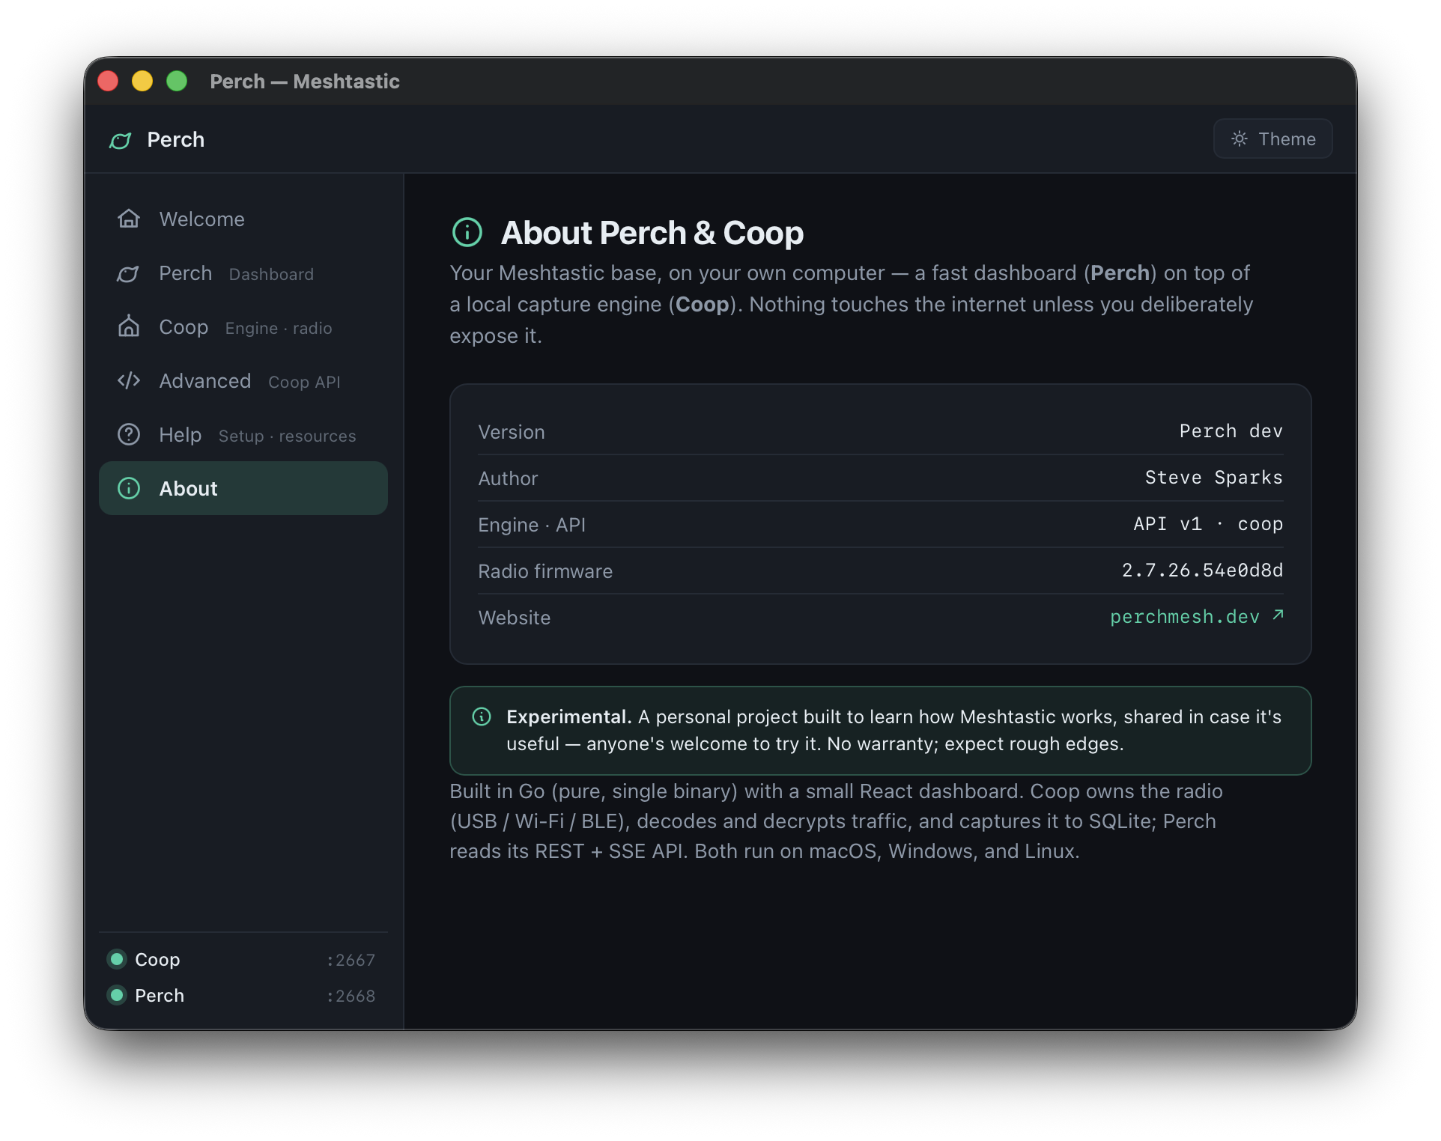Click the Coop service status label

pyautogui.click(x=157, y=960)
